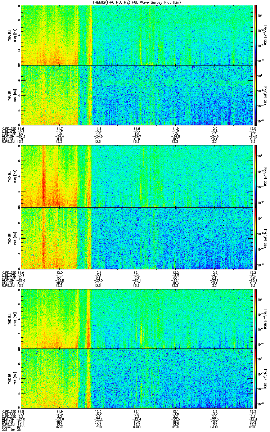Select the THD B-parallel spectrogram panel
Image resolution: width=270 pixels, height=432 pixels.
(x=137, y=238)
